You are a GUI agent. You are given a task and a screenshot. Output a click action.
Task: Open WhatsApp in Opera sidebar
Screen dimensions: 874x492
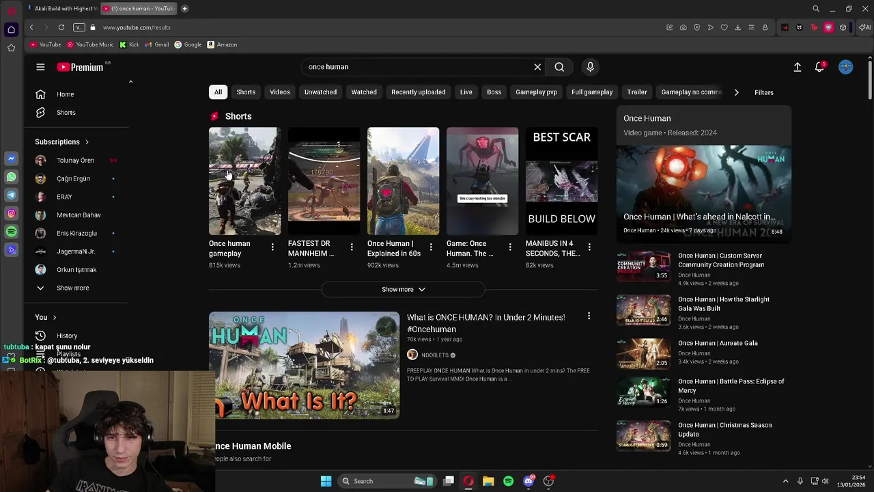[11, 177]
